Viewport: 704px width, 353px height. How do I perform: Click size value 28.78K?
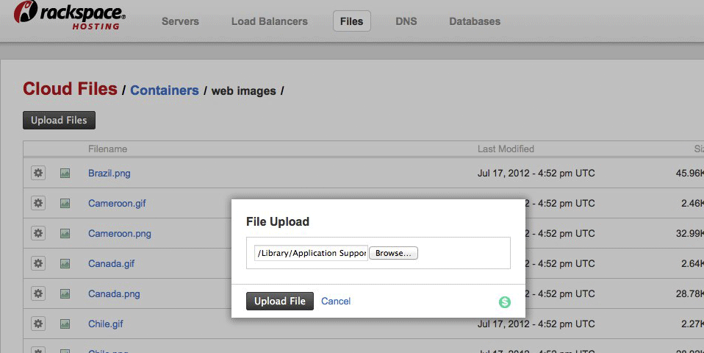[x=689, y=293]
